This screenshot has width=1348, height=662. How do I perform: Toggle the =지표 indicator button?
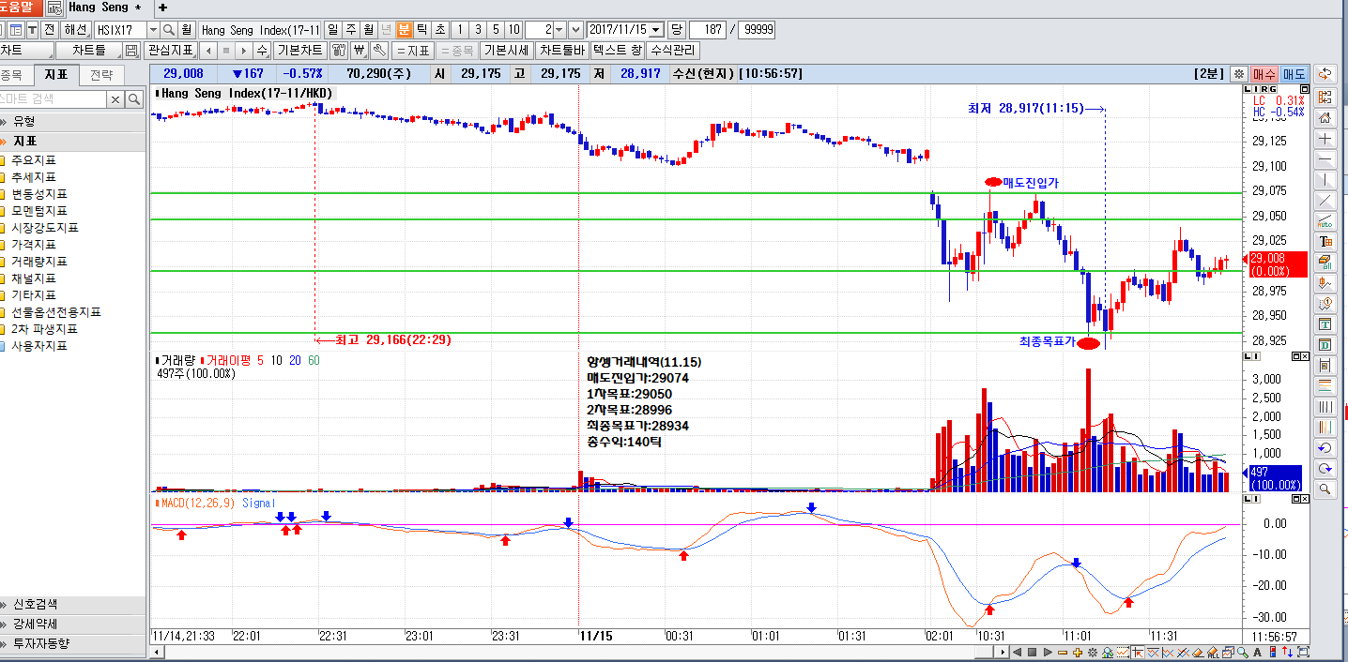[412, 50]
